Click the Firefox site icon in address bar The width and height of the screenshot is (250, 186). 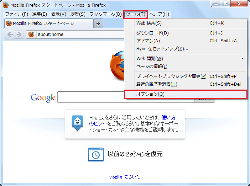click(x=31, y=34)
